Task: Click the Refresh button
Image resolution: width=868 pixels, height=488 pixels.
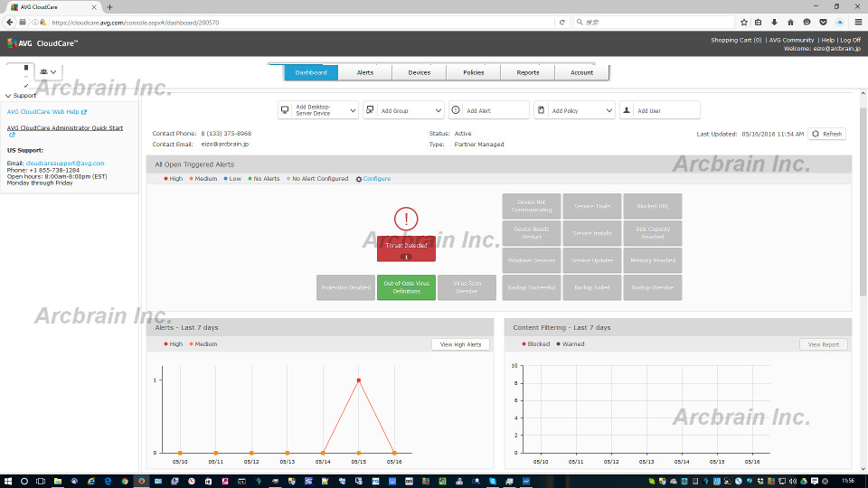Action: tap(827, 134)
